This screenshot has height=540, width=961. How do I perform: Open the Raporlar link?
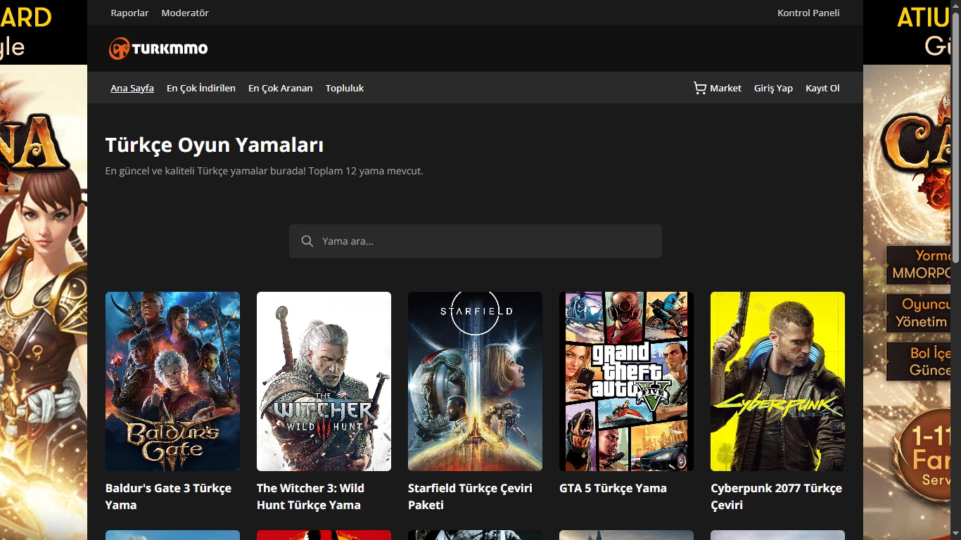(x=129, y=13)
